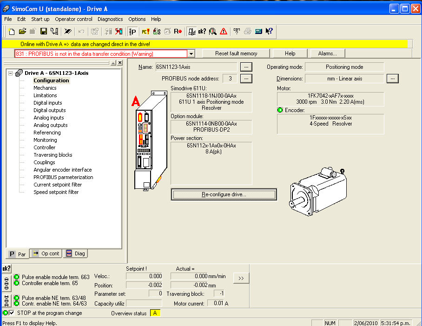Switch to the Op cont tab
The height and width of the screenshot is (326, 422).
(46, 253)
